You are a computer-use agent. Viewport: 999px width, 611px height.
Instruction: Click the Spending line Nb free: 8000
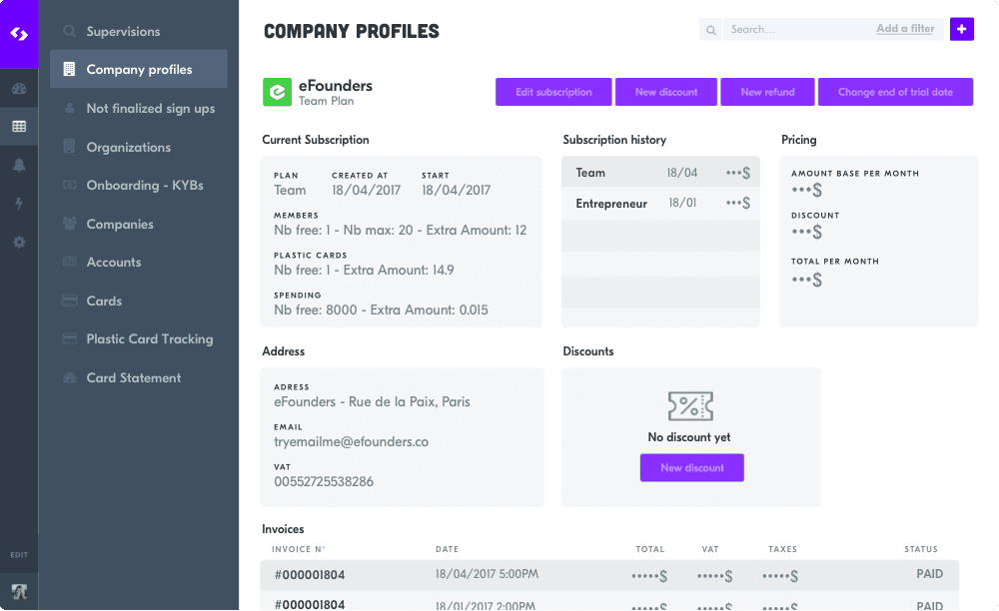(381, 309)
